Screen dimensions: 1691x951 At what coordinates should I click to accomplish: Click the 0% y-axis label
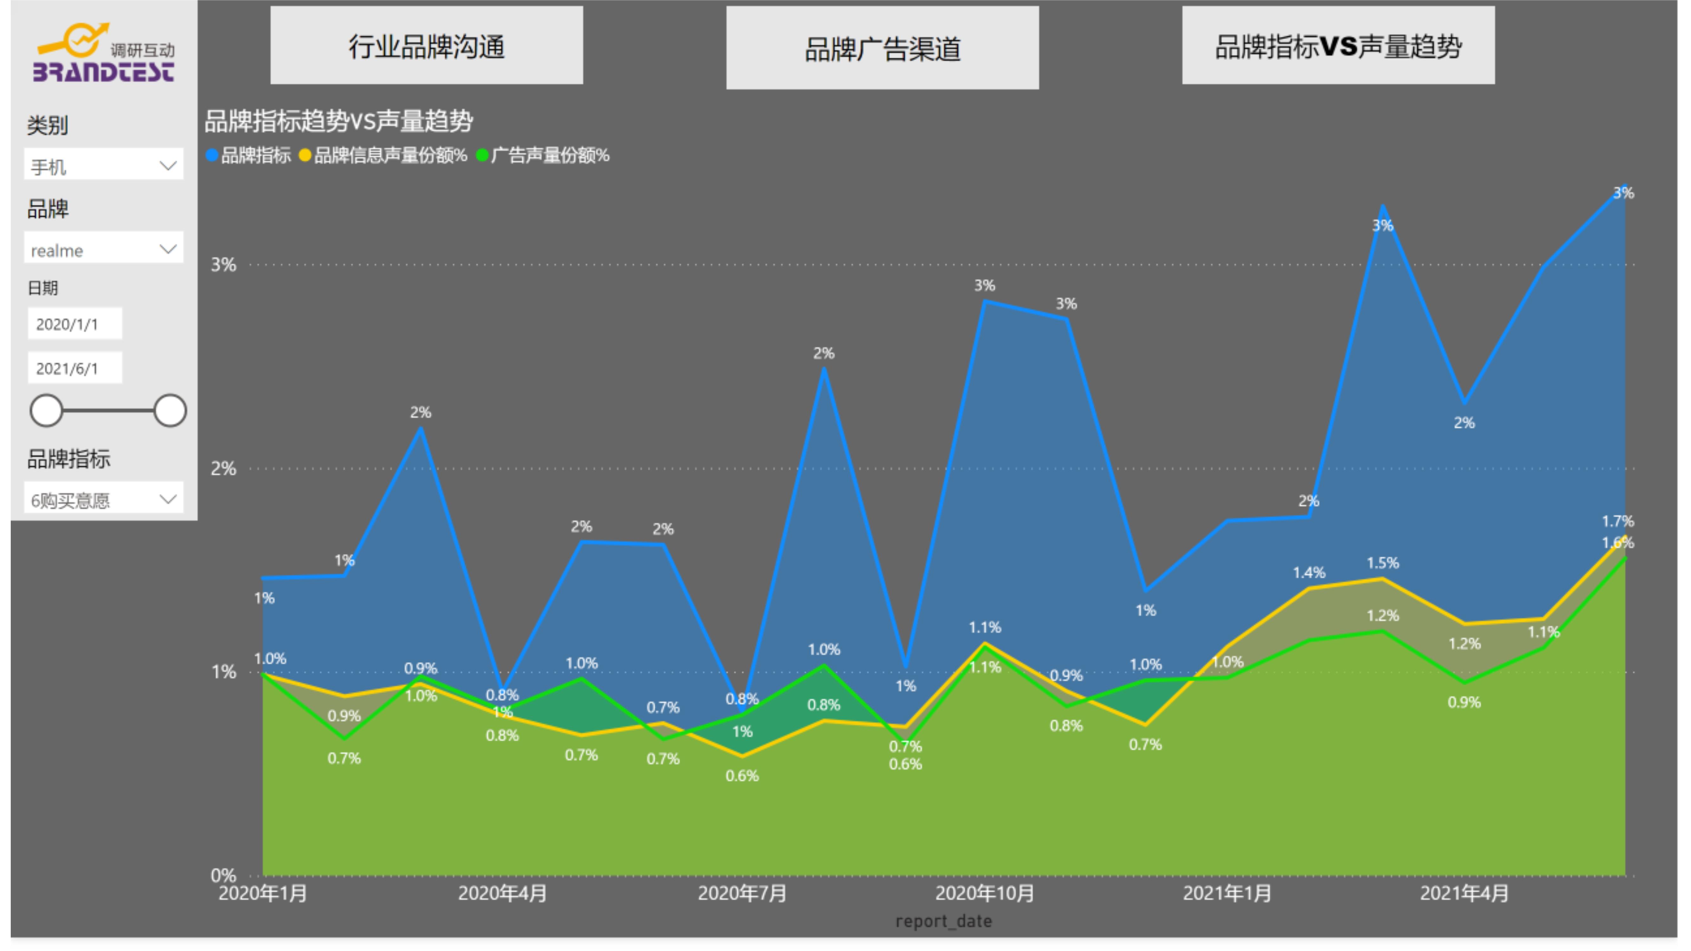coord(223,876)
